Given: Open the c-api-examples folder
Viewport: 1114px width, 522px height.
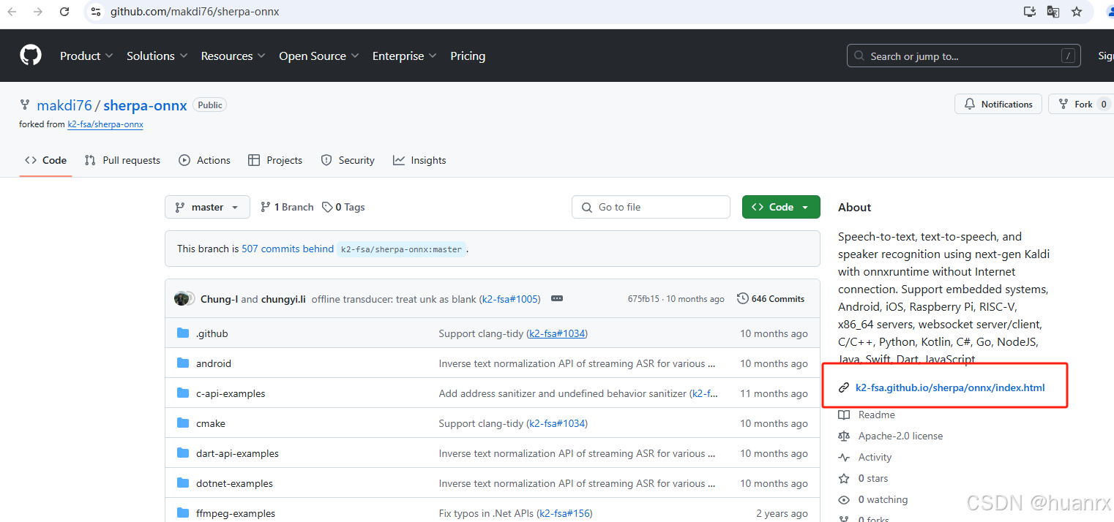Looking at the screenshot, I should click(x=231, y=393).
